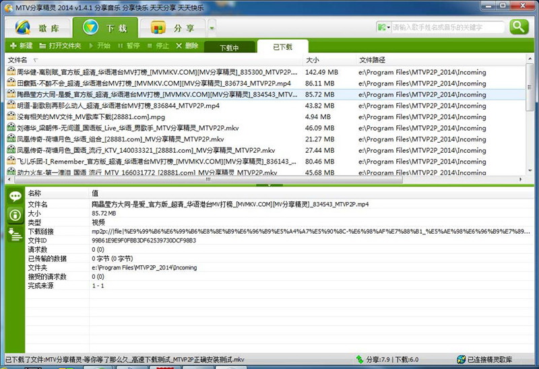539x369 pixels.
Task: Click the file icon of 刘德华_梁朝伟-无间道
Action: [11, 127]
